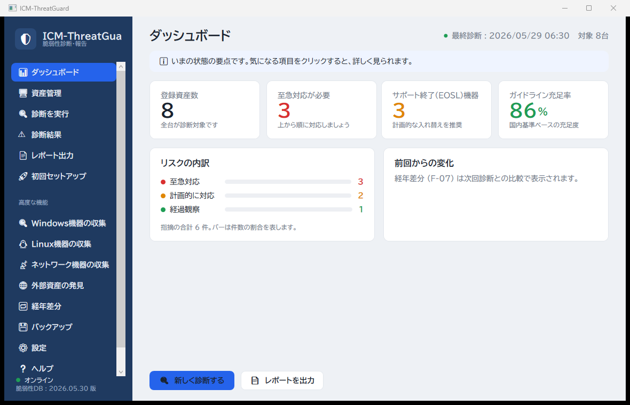The height and width of the screenshot is (405, 630).
Task: Click the red 至急対応 legend dot
Action: (x=163, y=182)
